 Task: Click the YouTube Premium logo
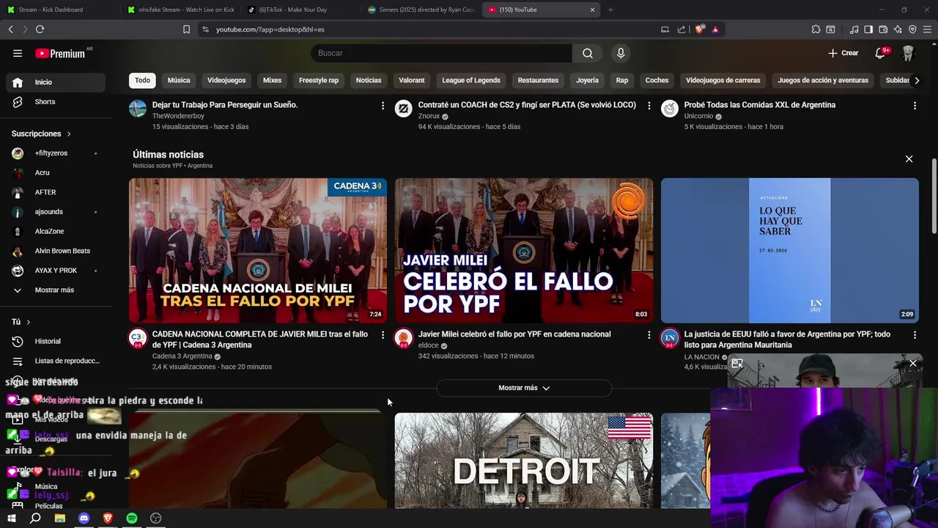60,54
